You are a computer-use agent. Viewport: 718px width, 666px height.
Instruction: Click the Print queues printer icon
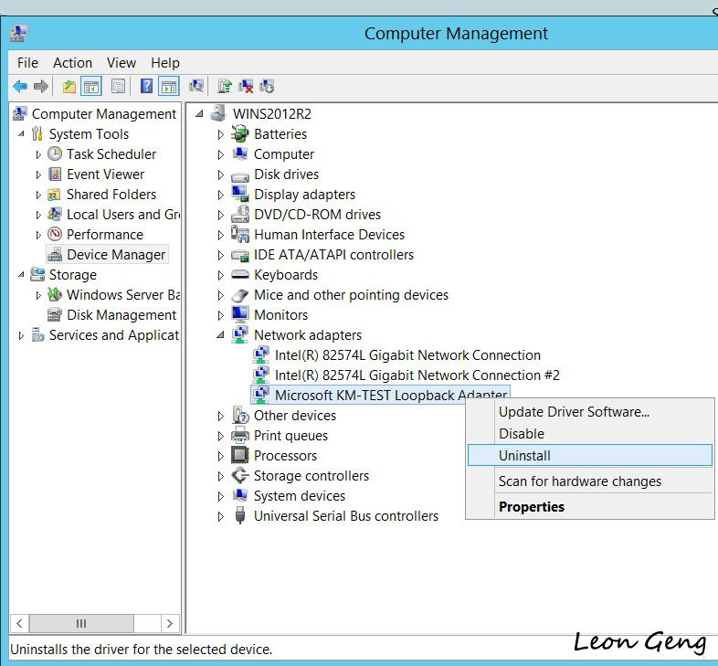click(239, 435)
